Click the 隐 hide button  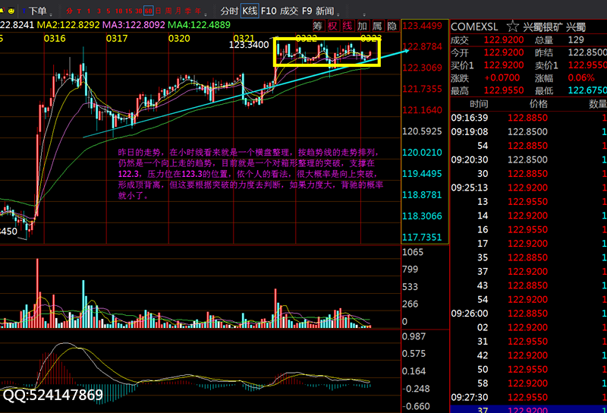click(x=392, y=26)
